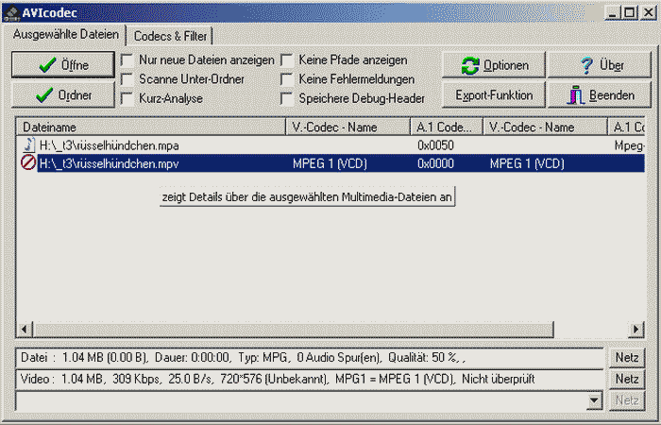
Task: Enable Nur neue Dateien anzeigen
Action: pyautogui.click(x=127, y=59)
